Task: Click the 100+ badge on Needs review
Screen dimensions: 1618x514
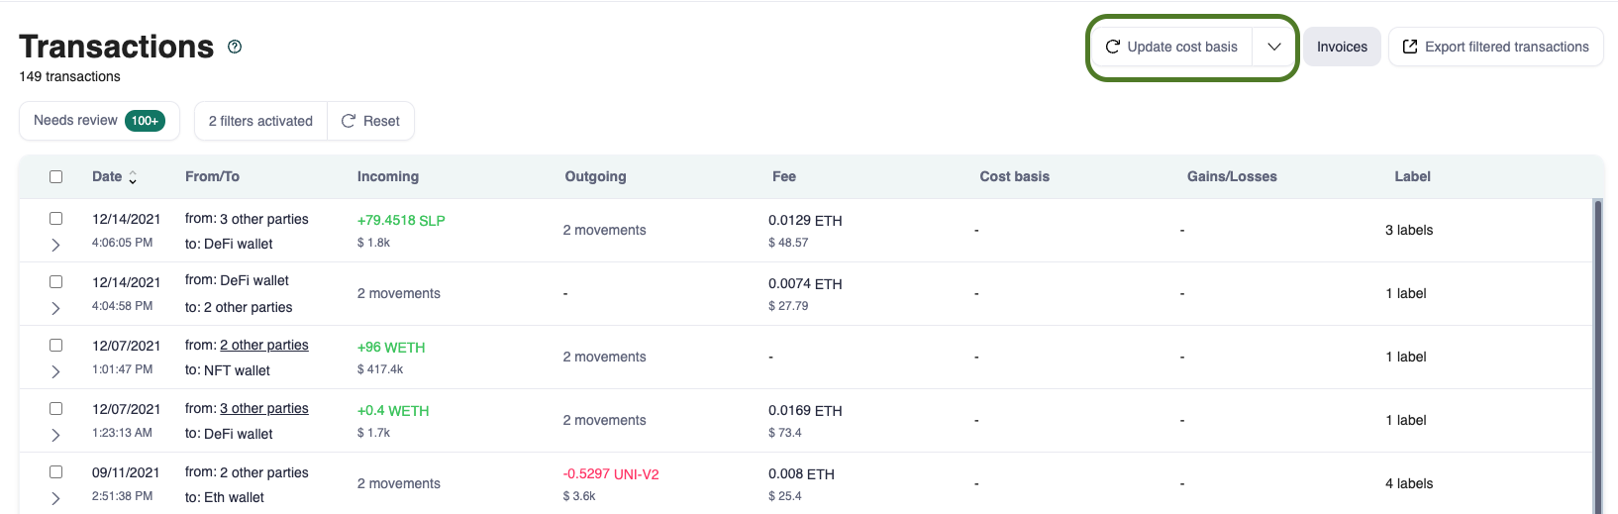Action: [145, 121]
